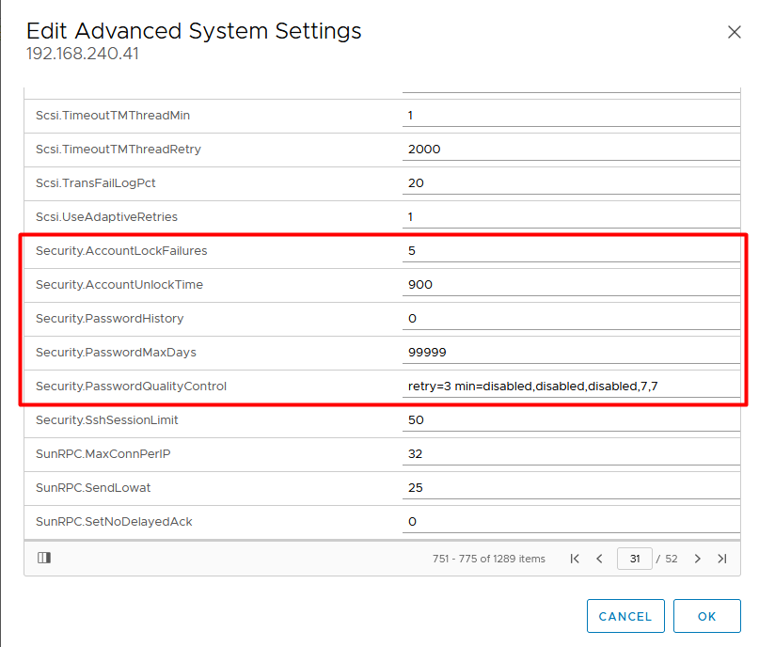759x647 pixels.
Task: Edit the Security.PasswordHistory value field
Action: click(571, 319)
